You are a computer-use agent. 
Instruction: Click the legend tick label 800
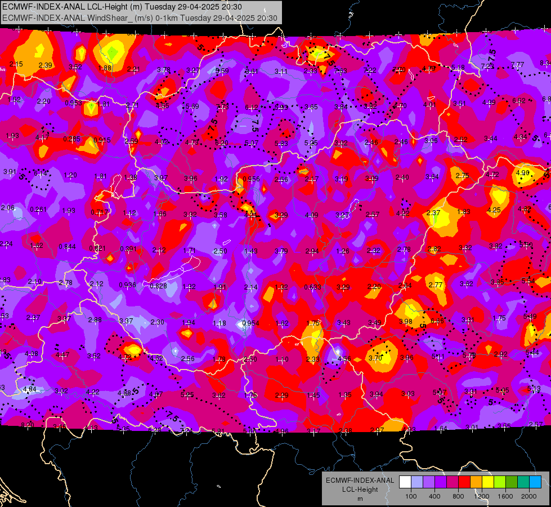[x=458, y=496]
